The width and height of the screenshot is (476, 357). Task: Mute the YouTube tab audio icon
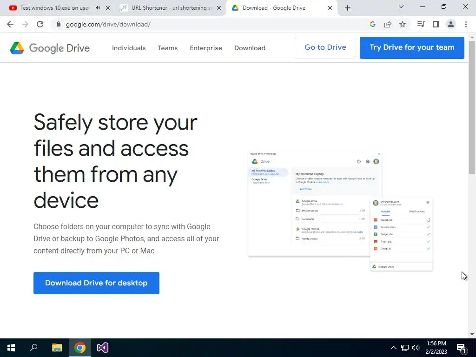pos(98,8)
